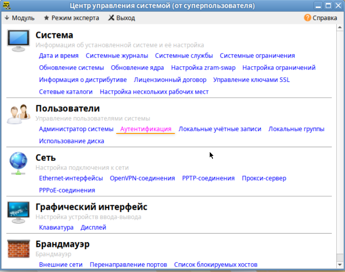Open Ethernet-интерфейсы
Screen dimensions: 345x272
[x=71, y=178]
